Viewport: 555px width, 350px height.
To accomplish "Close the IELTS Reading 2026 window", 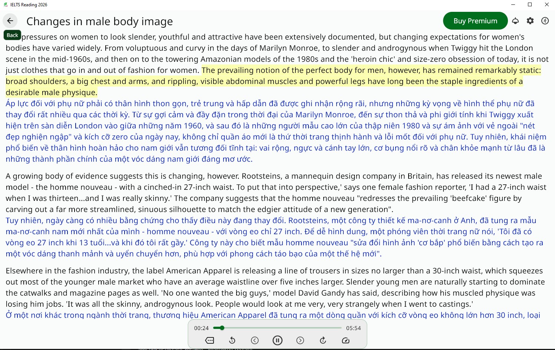I will coord(546,5).
